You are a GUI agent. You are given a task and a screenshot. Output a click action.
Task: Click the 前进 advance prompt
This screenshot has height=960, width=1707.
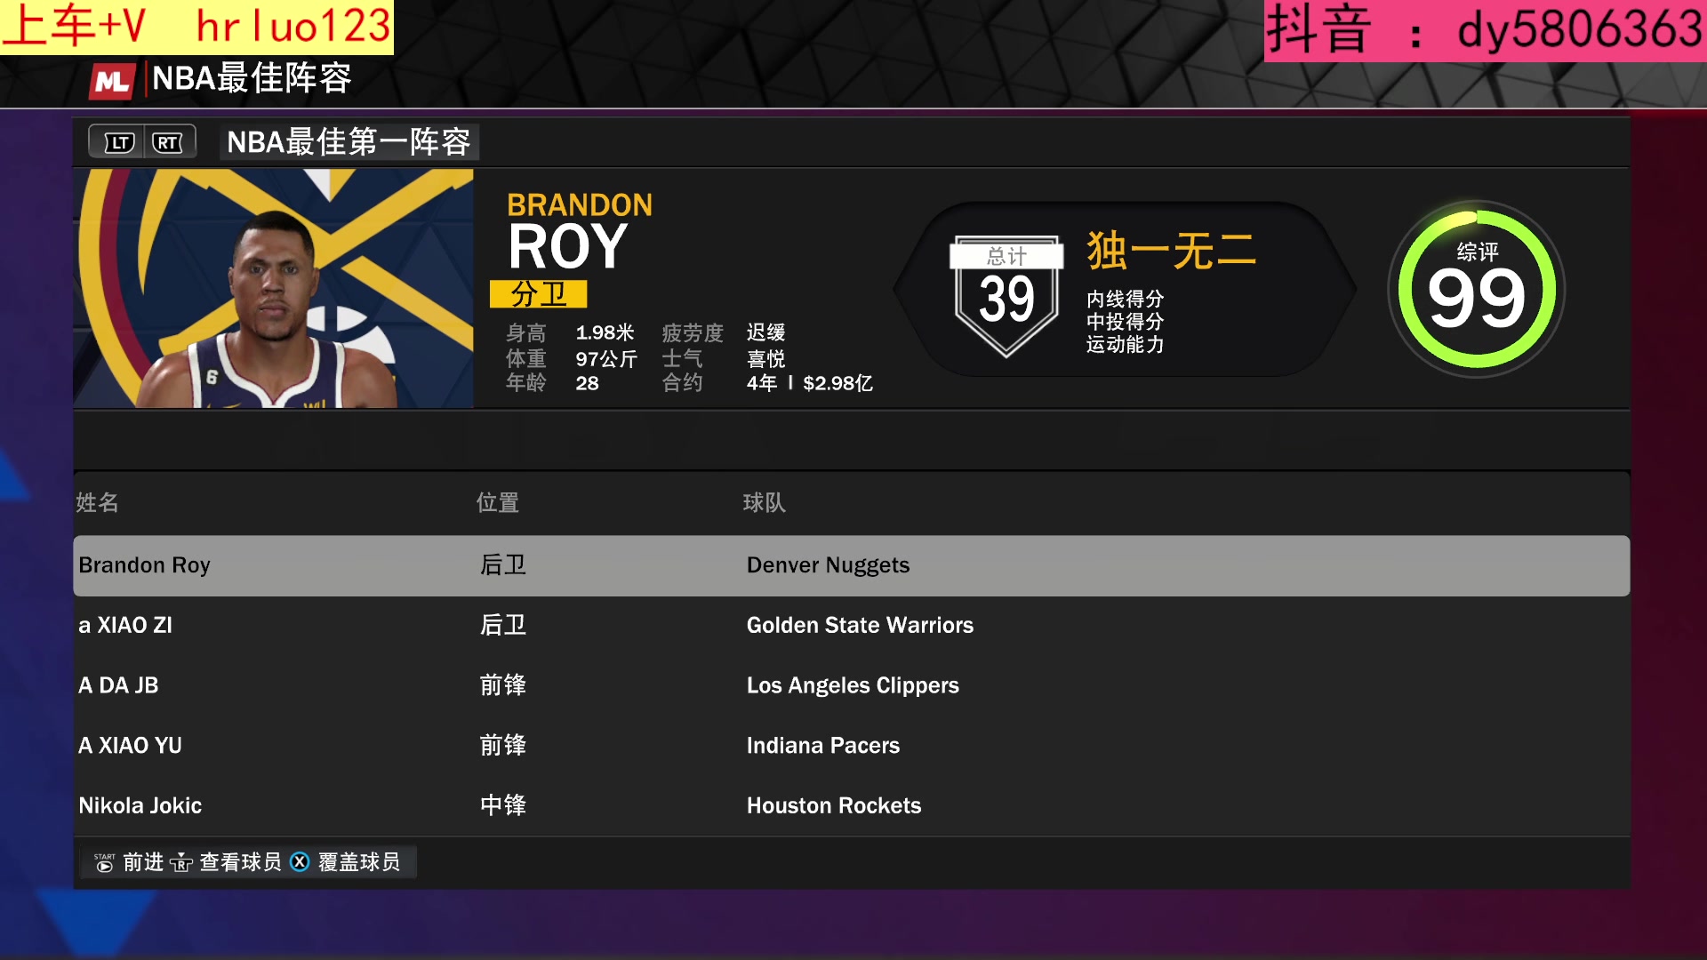(x=143, y=862)
